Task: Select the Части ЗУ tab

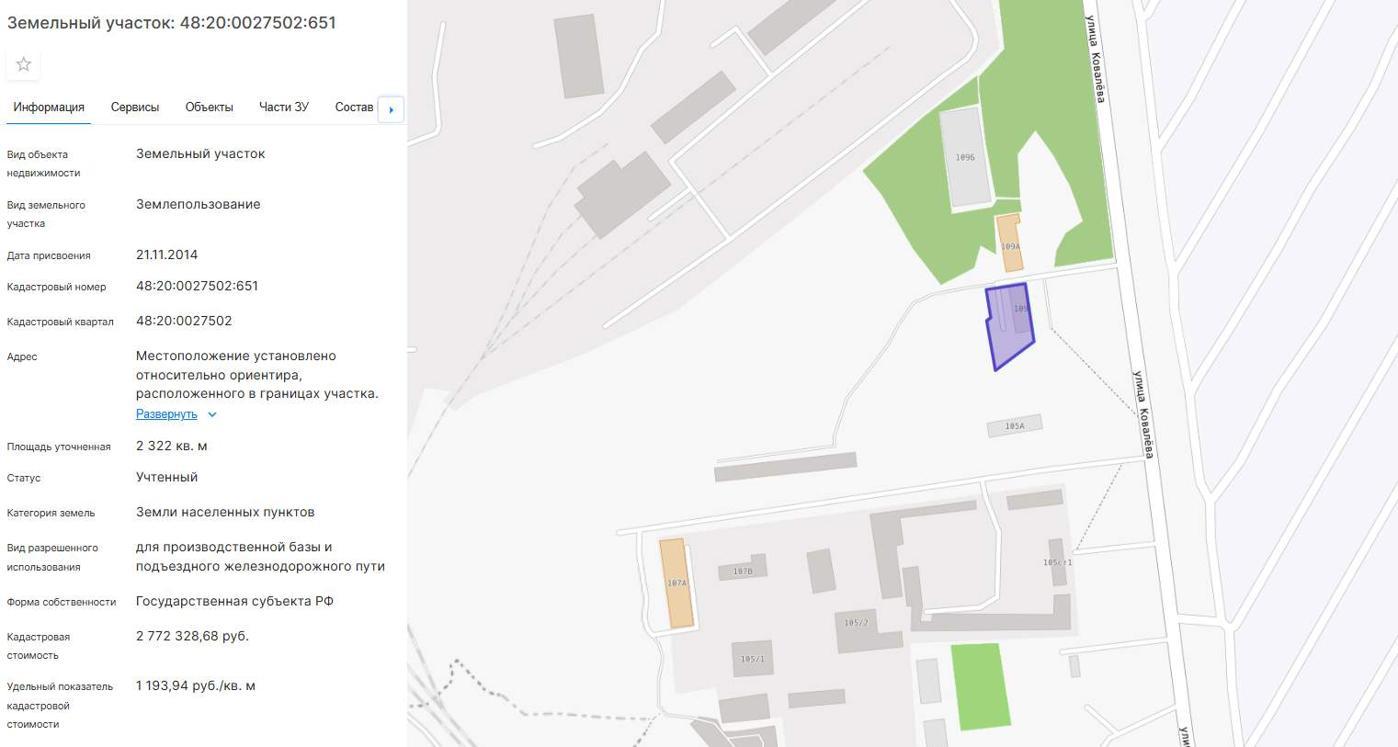Action: [x=284, y=108]
